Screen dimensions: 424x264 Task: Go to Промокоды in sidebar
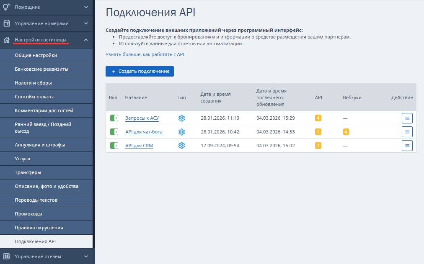tap(28, 214)
